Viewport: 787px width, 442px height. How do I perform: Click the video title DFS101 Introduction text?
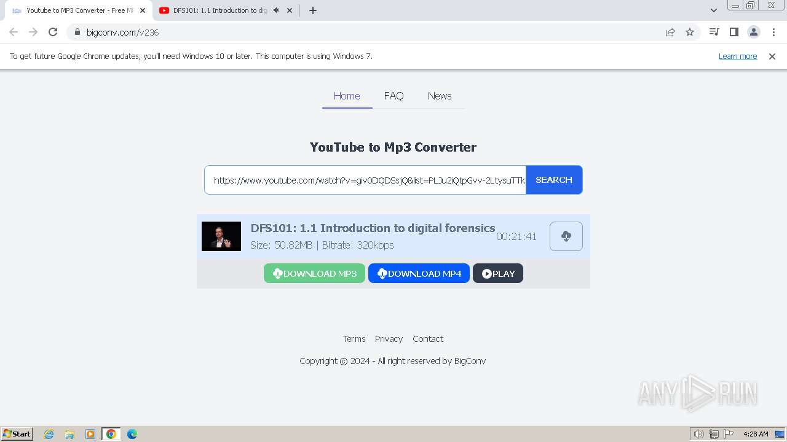coord(373,228)
